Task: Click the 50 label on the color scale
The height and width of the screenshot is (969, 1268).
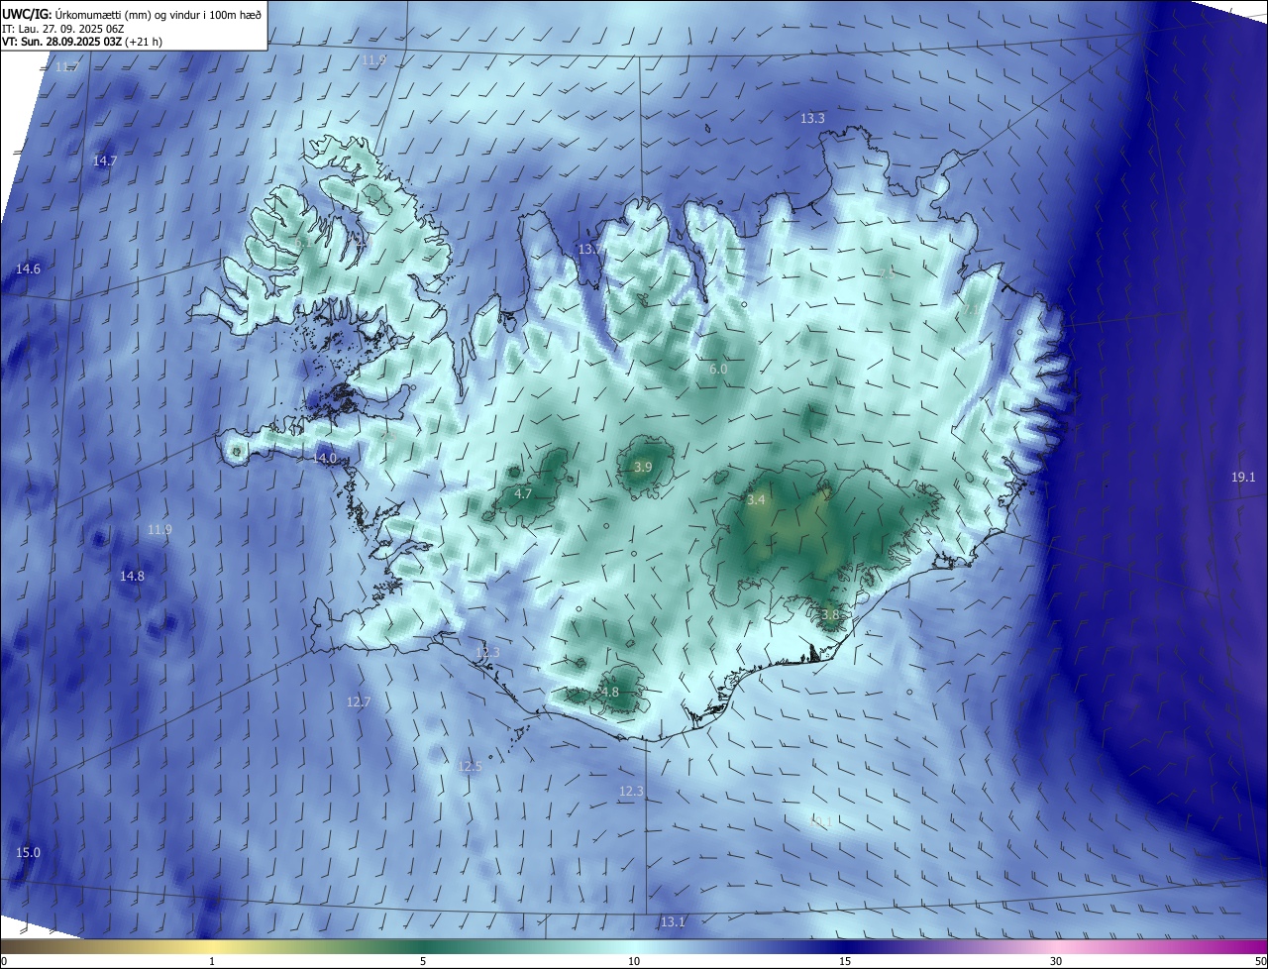Action: pos(1260,961)
